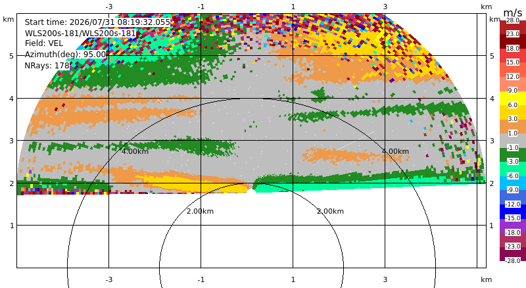The image size is (526, 288).
Task: Click the WLS200s-181 instrument name label
Action: click(x=80, y=34)
